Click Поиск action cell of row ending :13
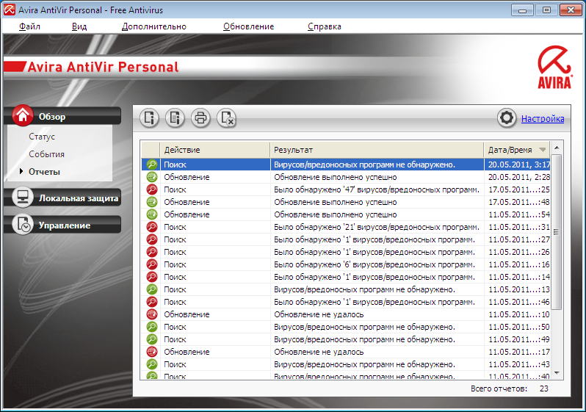This screenshot has height=412, width=586. [x=175, y=289]
